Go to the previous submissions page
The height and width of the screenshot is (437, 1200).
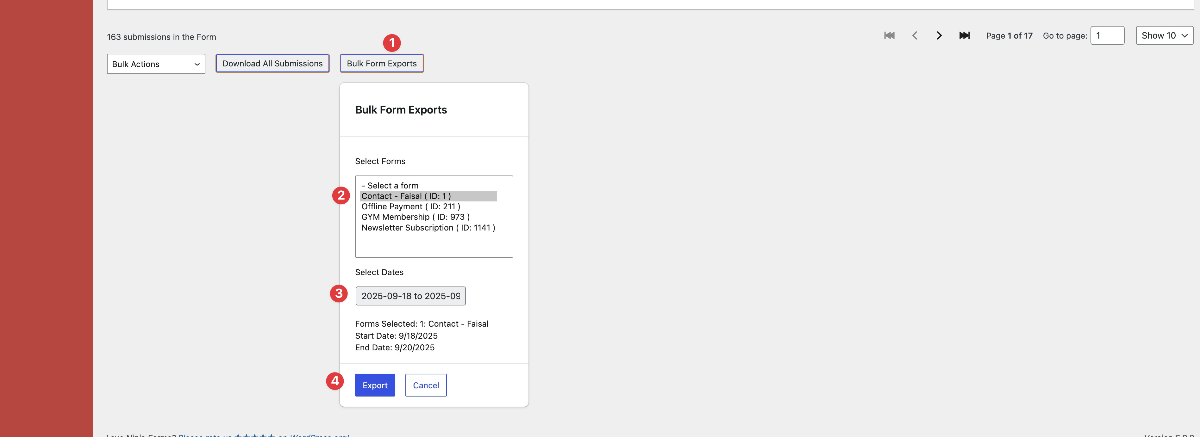[915, 35]
